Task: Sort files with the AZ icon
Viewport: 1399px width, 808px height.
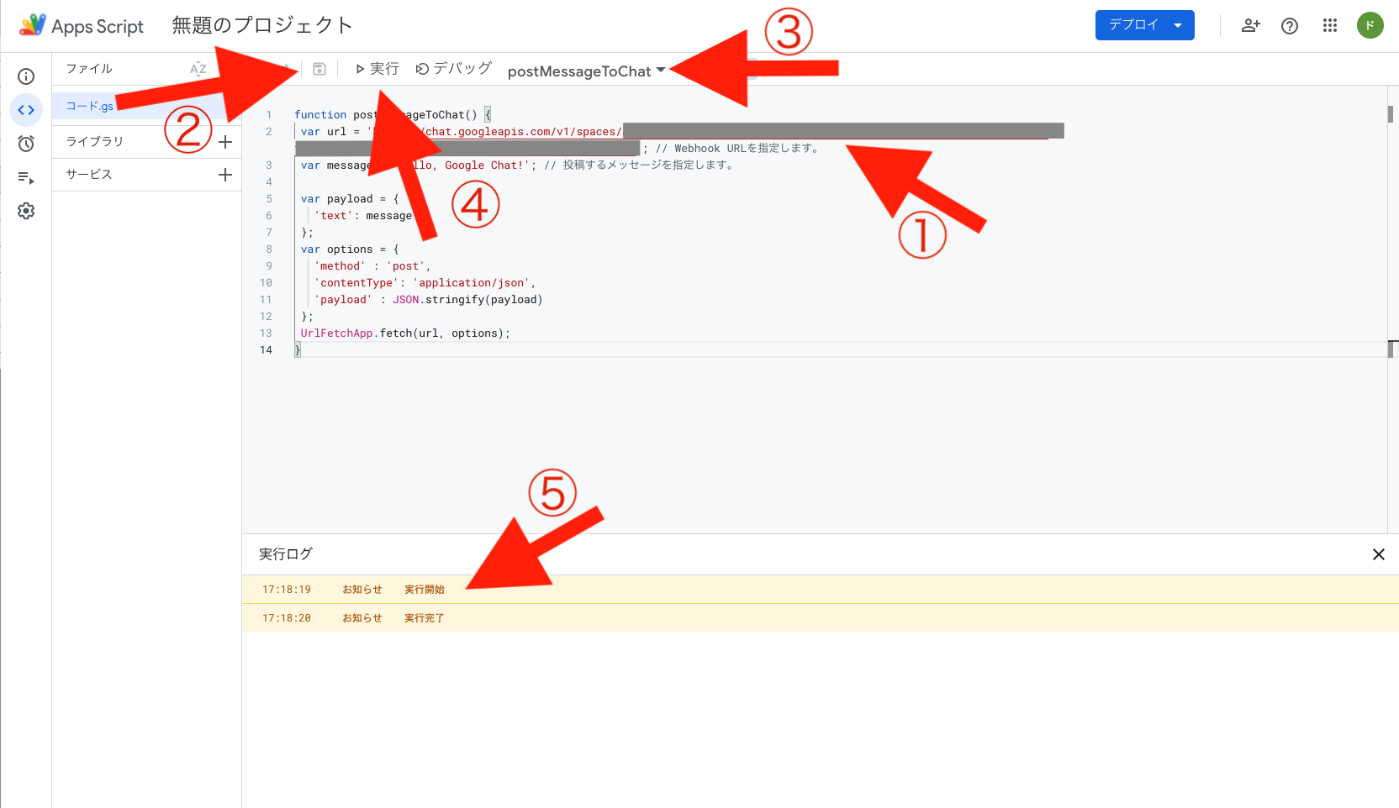Action: click(198, 69)
